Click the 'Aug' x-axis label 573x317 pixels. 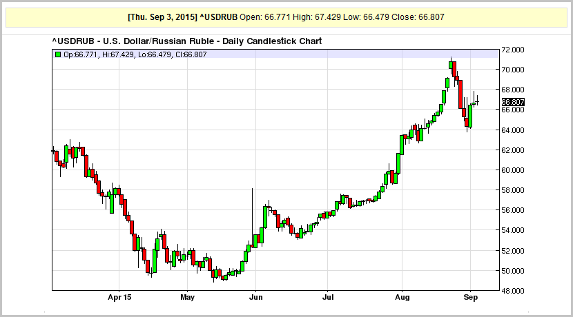point(402,297)
